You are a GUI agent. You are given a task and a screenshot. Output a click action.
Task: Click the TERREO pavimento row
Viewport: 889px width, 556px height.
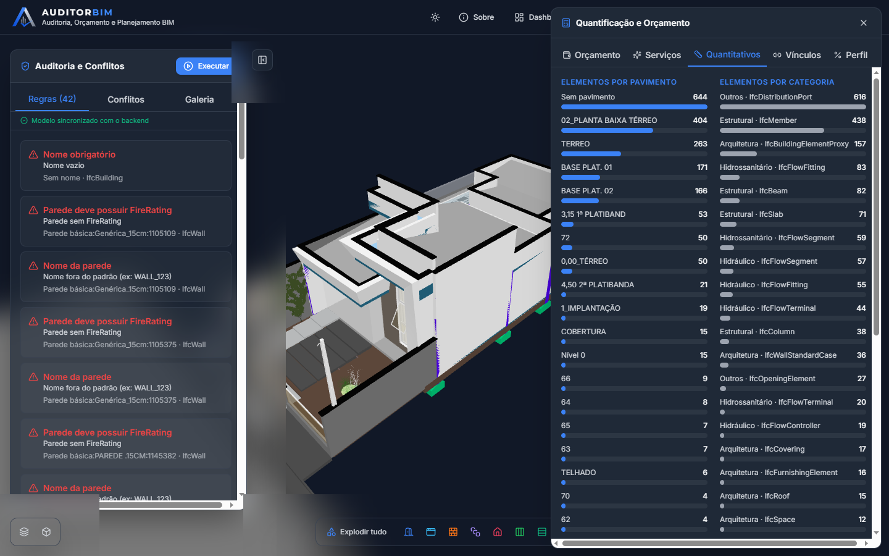pyautogui.click(x=634, y=148)
